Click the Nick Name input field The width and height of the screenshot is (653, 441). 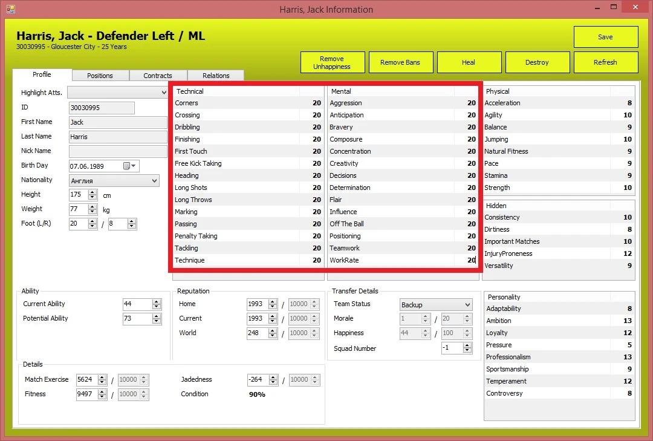point(117,151)
